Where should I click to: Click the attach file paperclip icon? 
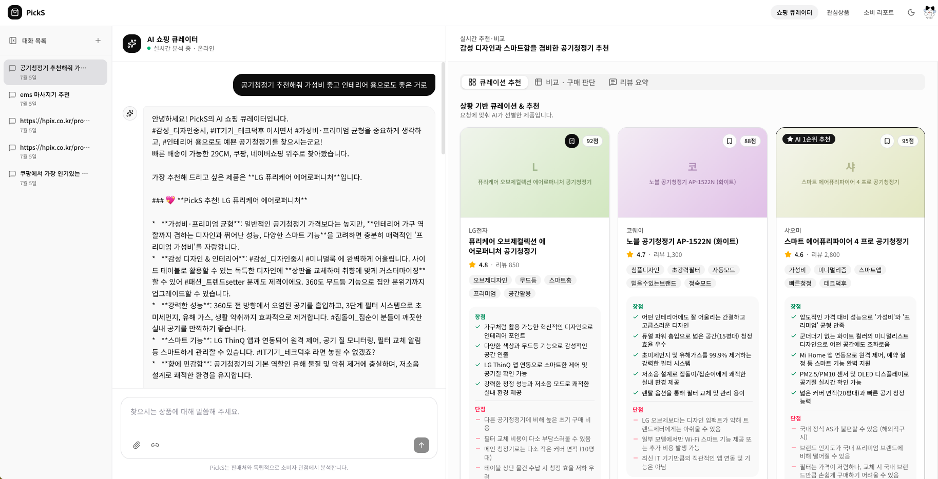(137, 445)
